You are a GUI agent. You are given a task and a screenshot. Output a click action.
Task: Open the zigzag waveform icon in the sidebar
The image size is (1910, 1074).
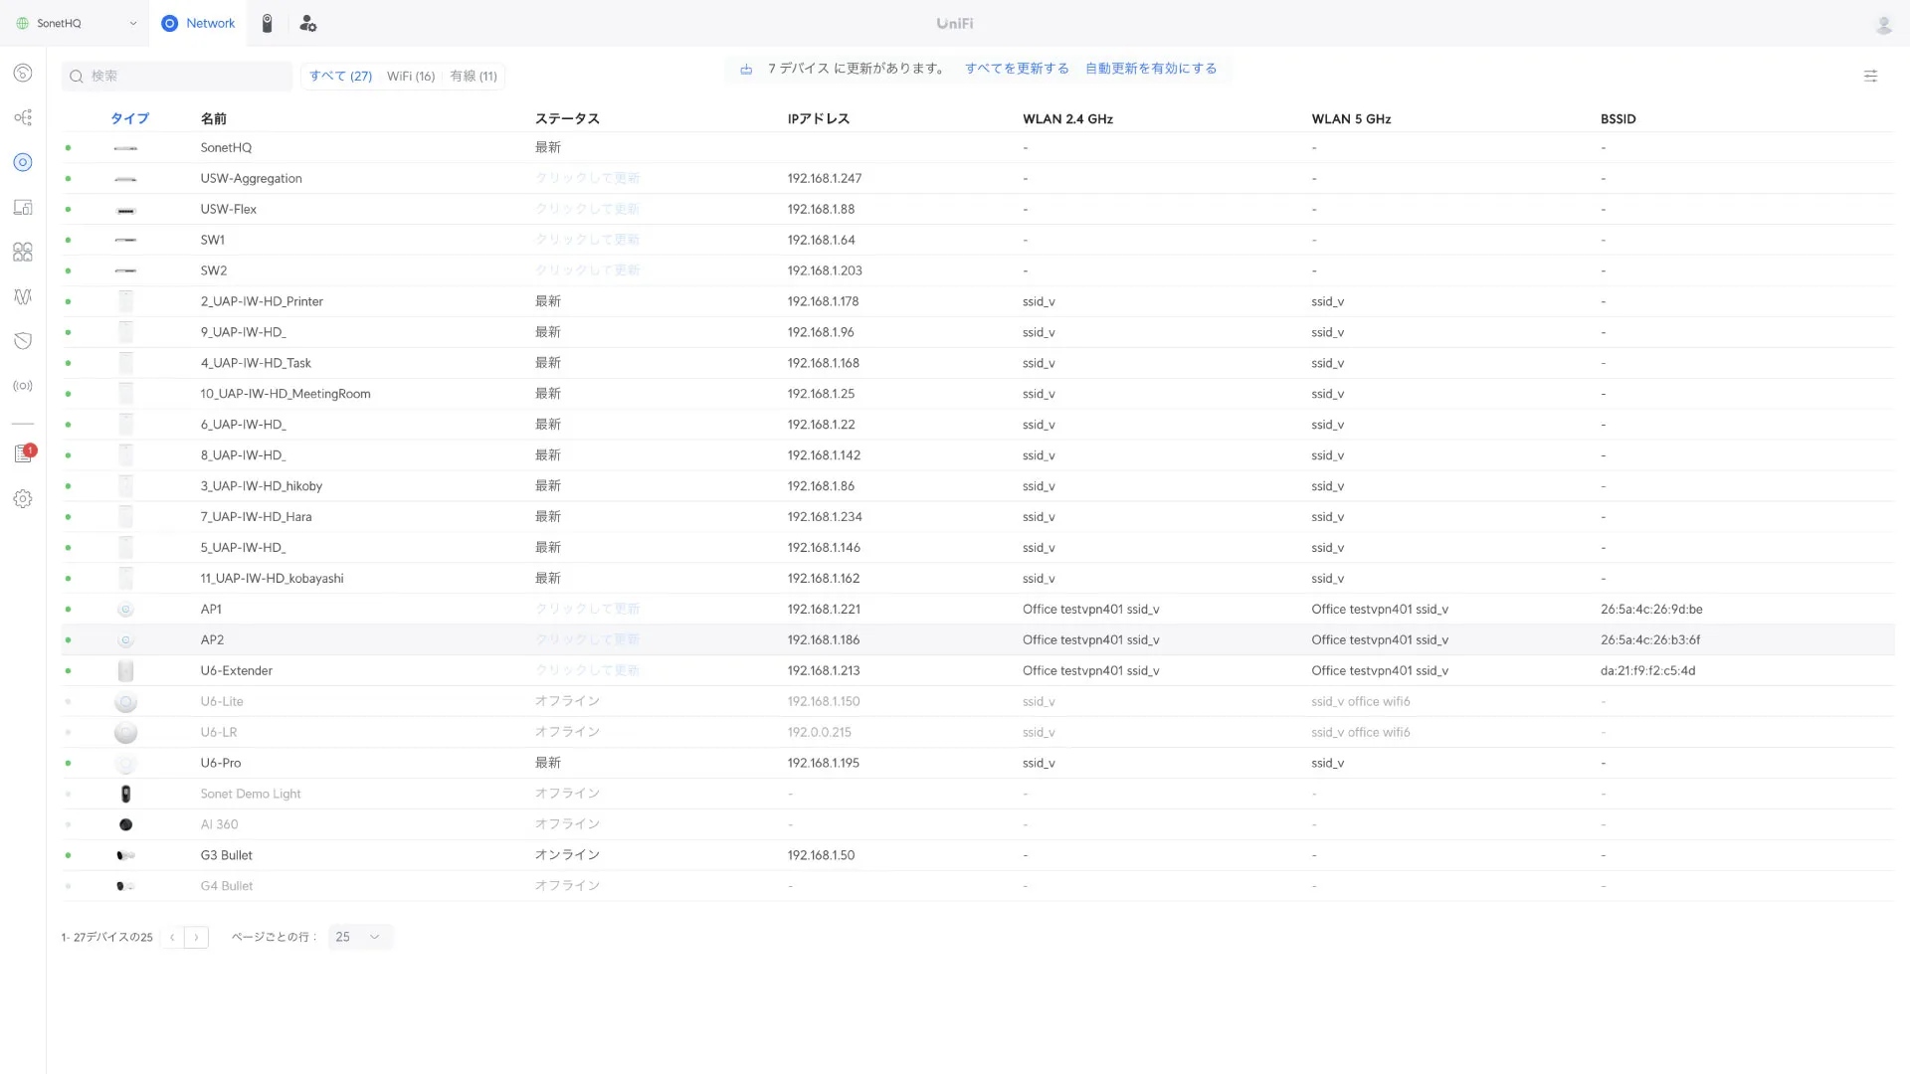coord(23,296)
